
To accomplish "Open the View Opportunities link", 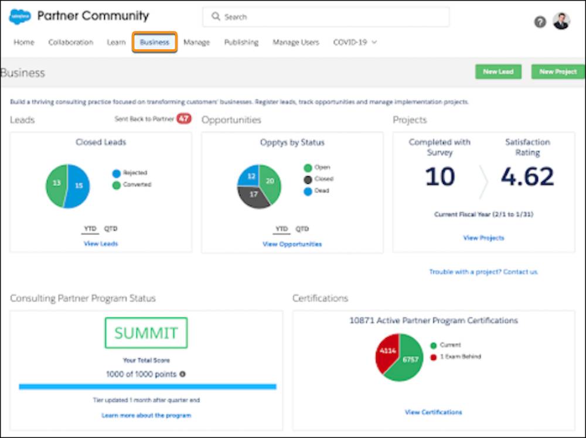I will (x=292, y=244).
